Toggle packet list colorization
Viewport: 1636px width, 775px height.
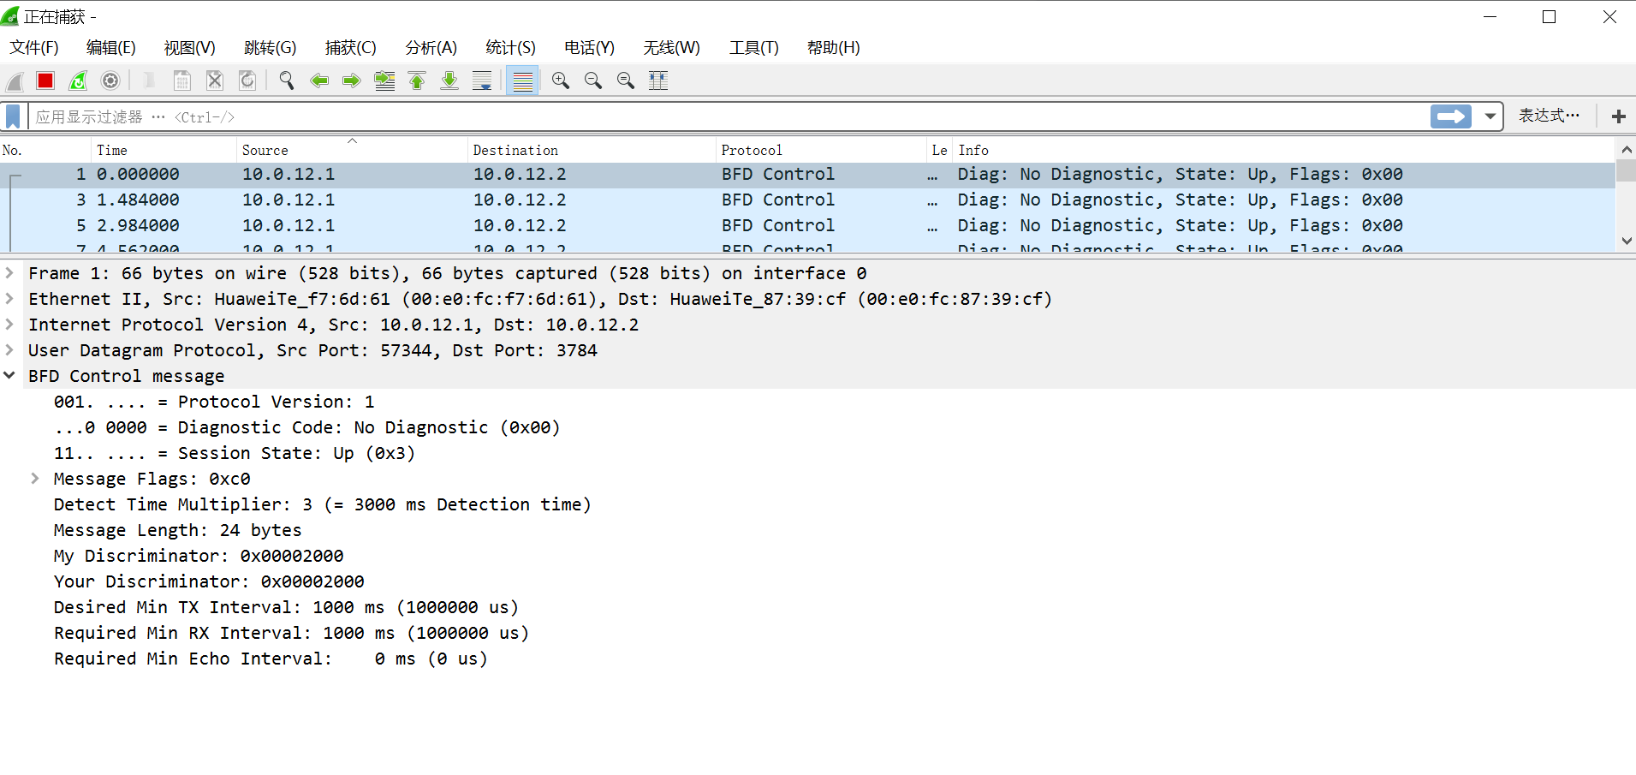522,81
